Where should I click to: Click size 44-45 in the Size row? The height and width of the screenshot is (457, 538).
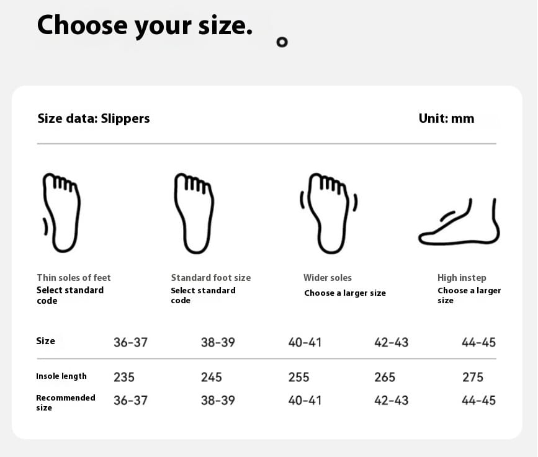click(x=478, y=342)
